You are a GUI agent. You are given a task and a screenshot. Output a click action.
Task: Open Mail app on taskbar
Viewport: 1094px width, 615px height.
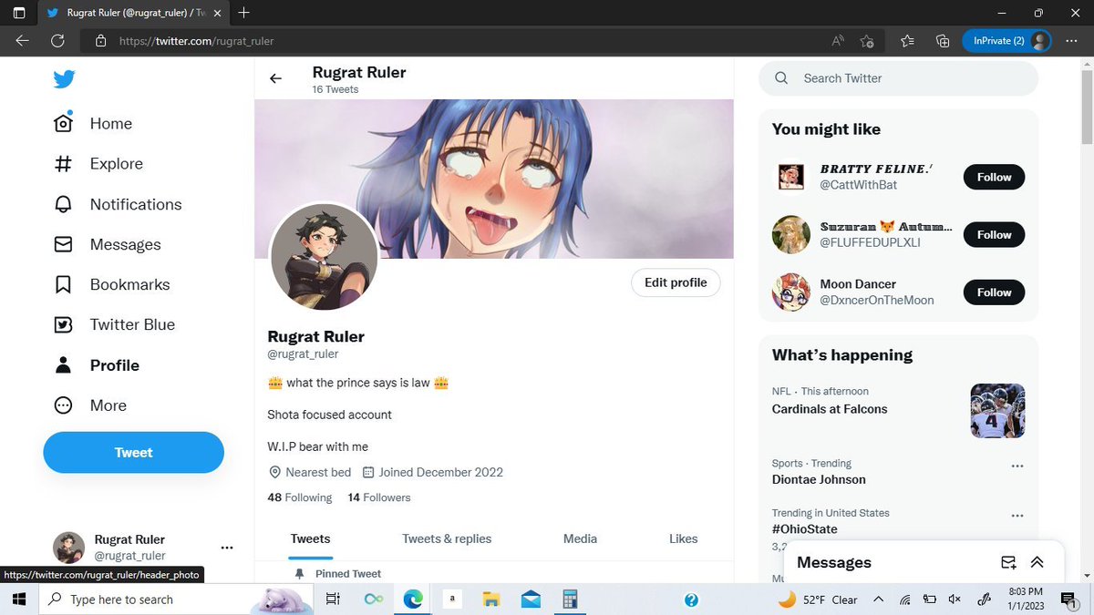pyautogui.click(x=531, y=600)
